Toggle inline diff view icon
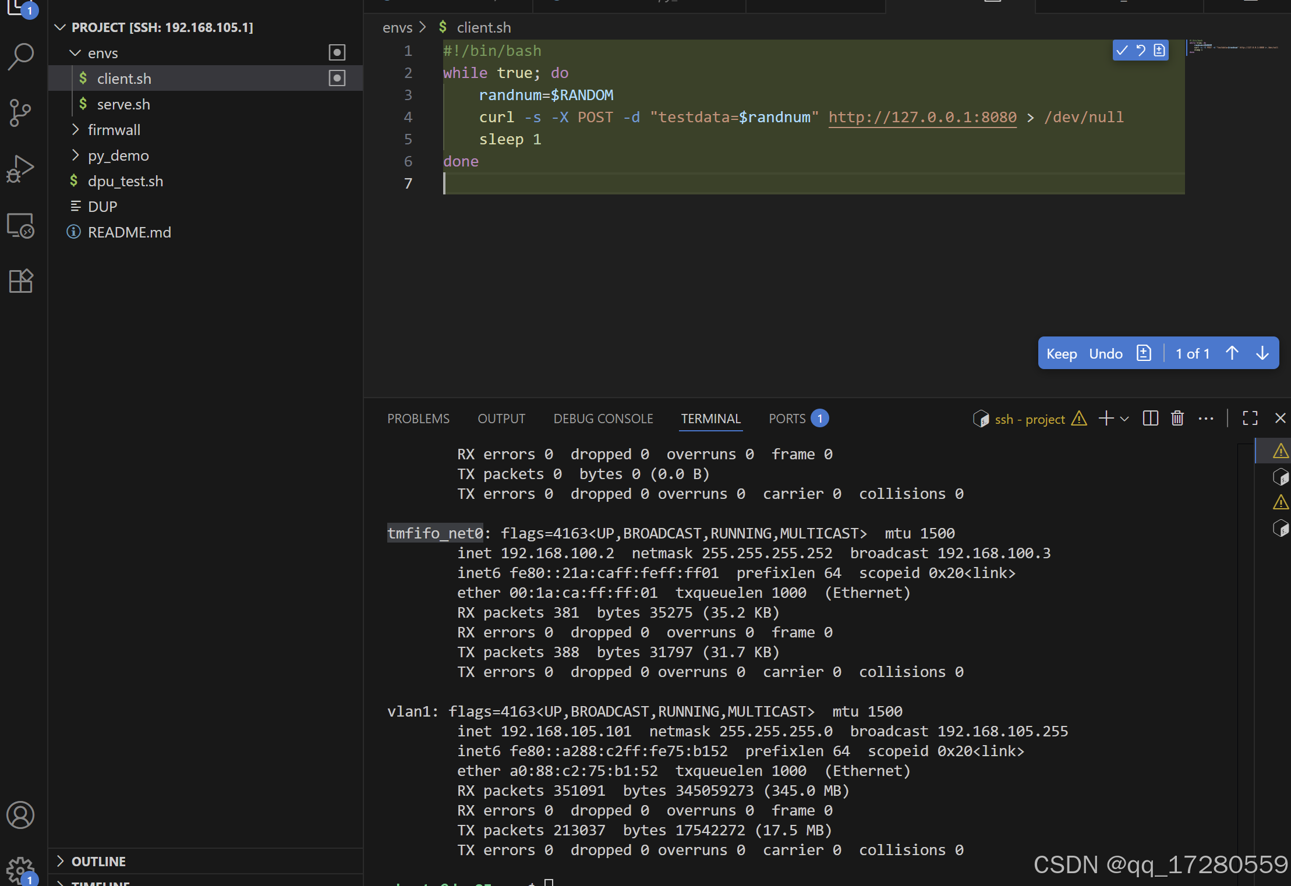The width and height of the screenshot is (1291, 886). click(x=1159, y=51)
